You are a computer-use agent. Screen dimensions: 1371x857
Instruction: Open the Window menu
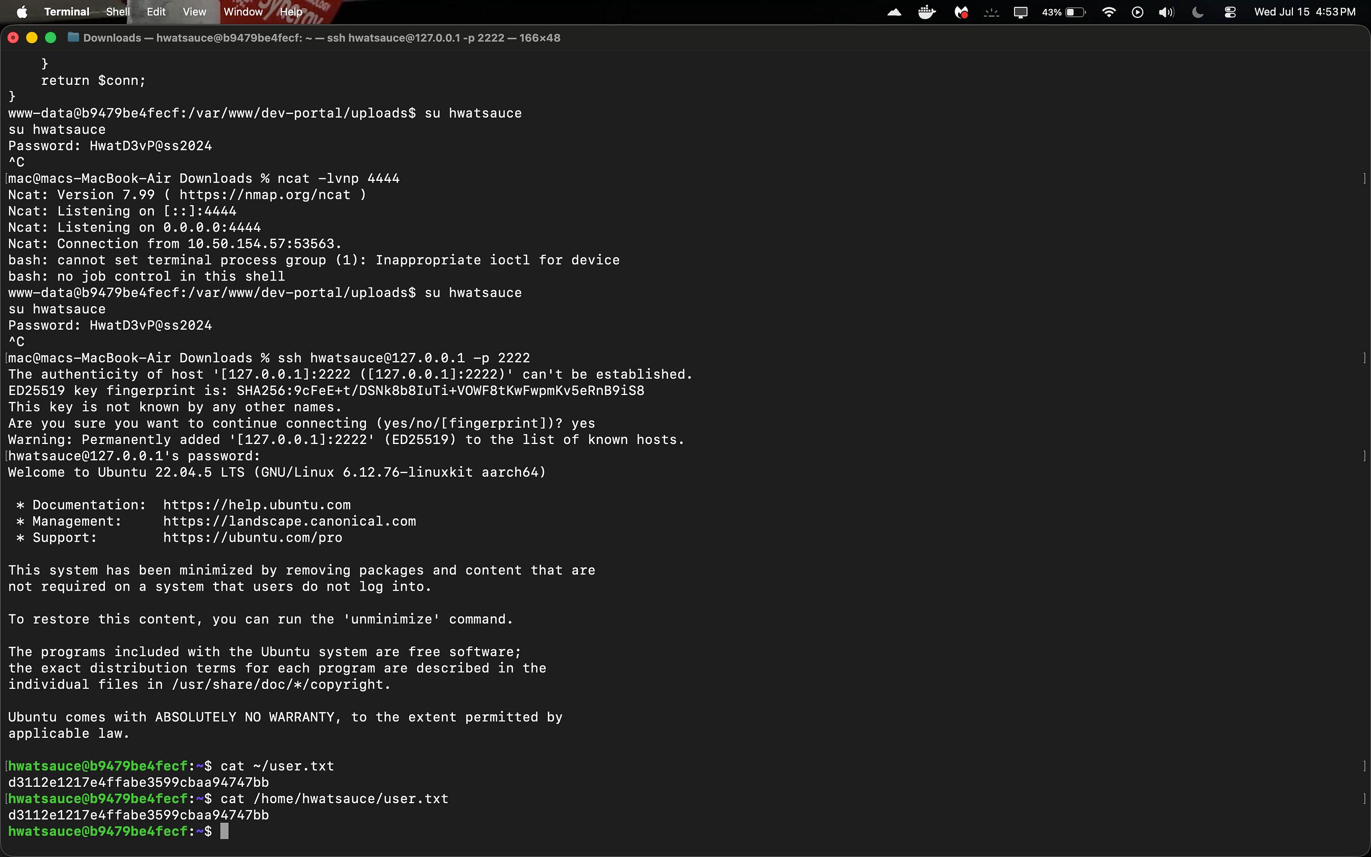(x=243, y=12)
